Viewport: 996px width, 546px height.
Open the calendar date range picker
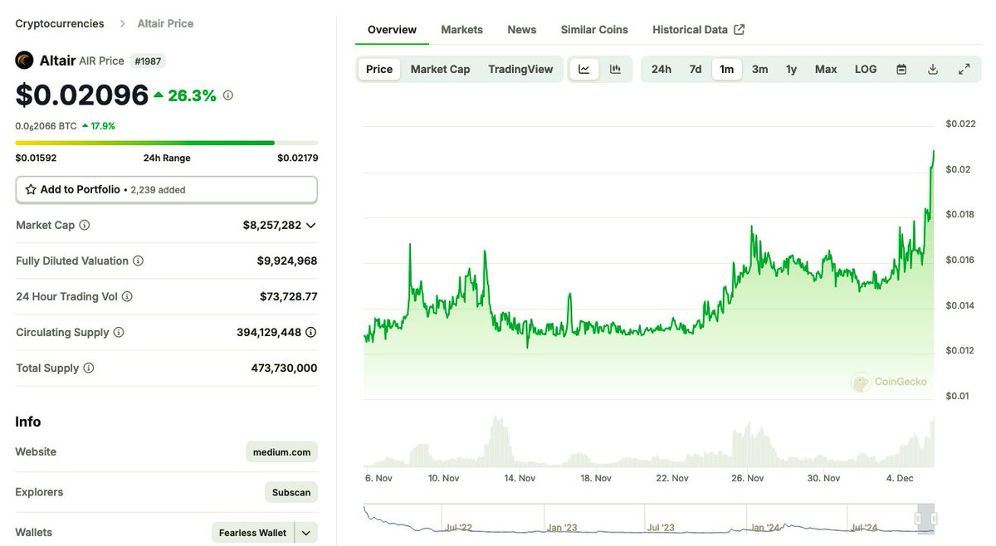(x=901, y=70)
